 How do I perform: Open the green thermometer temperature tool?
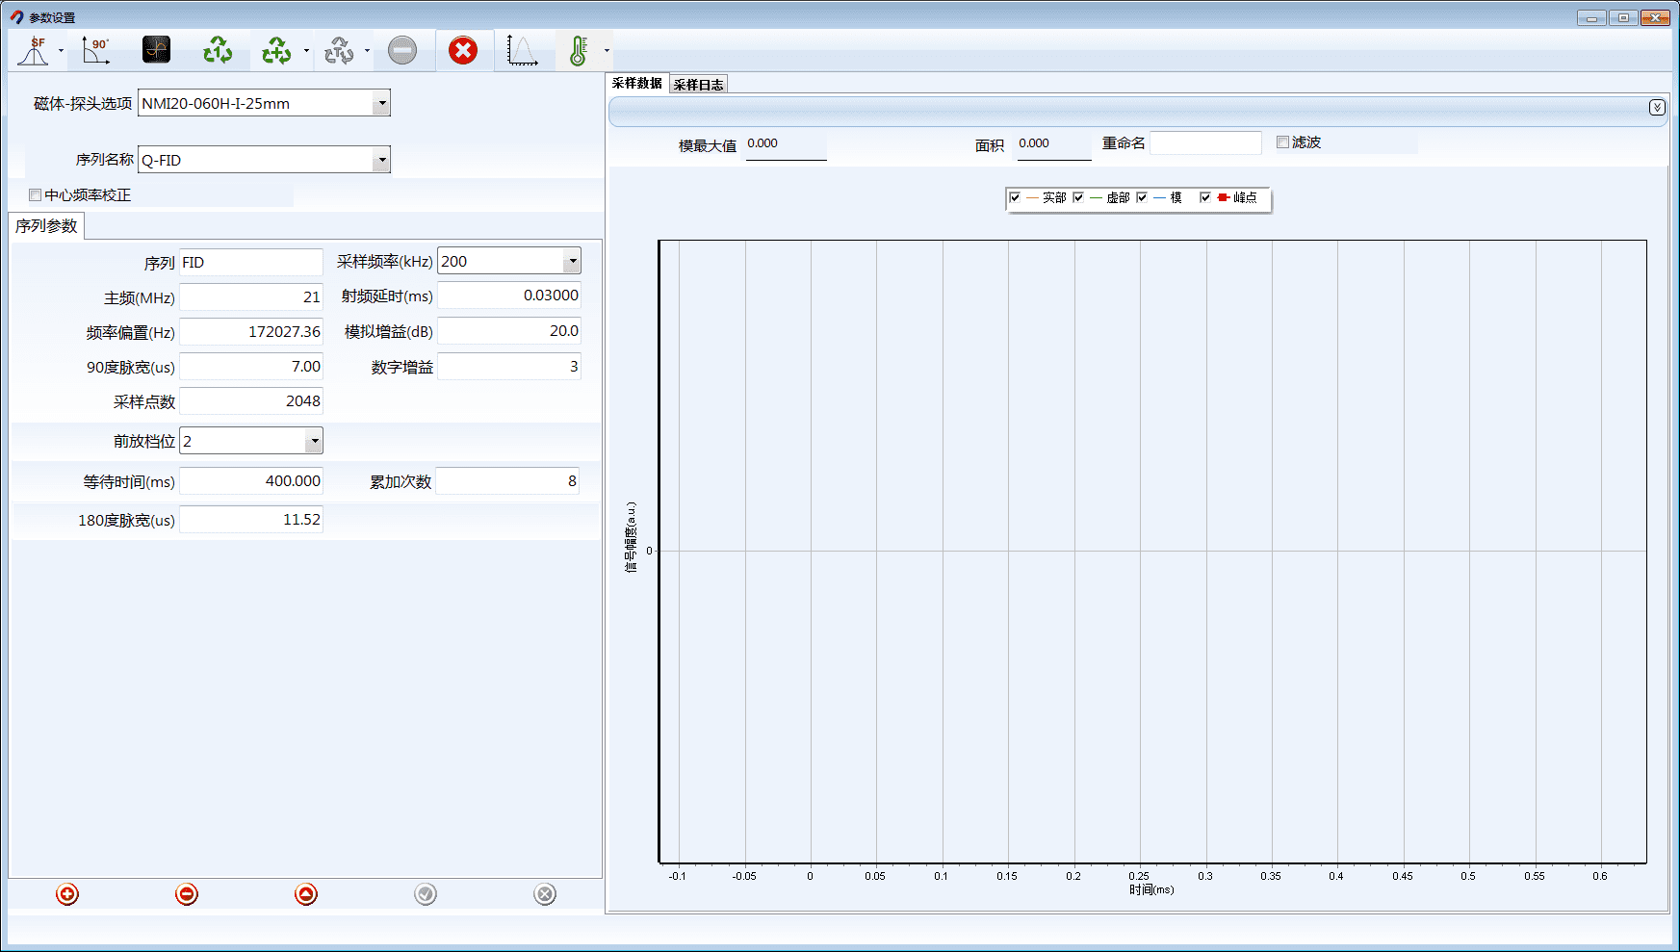point(578,50)
